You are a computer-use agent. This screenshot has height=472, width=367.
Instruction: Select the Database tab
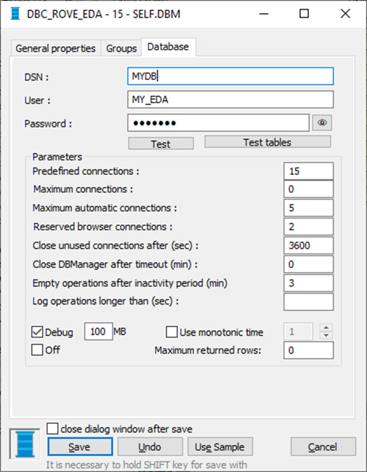[x=168, y=47]
